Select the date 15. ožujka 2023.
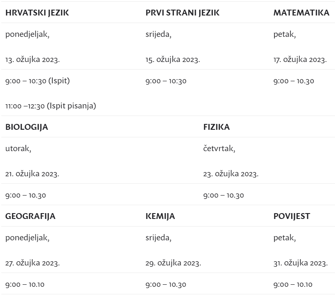 173,59
